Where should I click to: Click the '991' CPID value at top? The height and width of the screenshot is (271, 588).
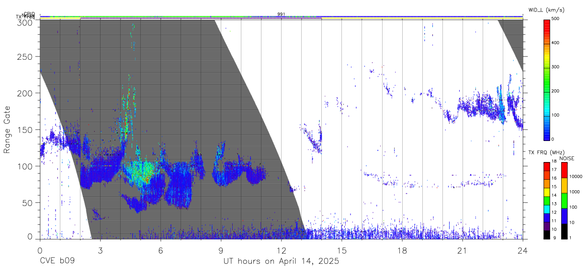(281, 14)
